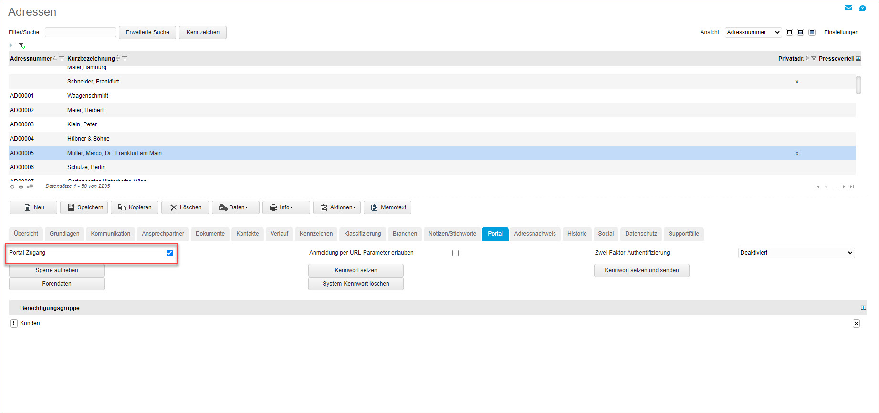The image size is (879, 413).
Task: Click the Kopieren button
Action: click(x=135, y=207)
